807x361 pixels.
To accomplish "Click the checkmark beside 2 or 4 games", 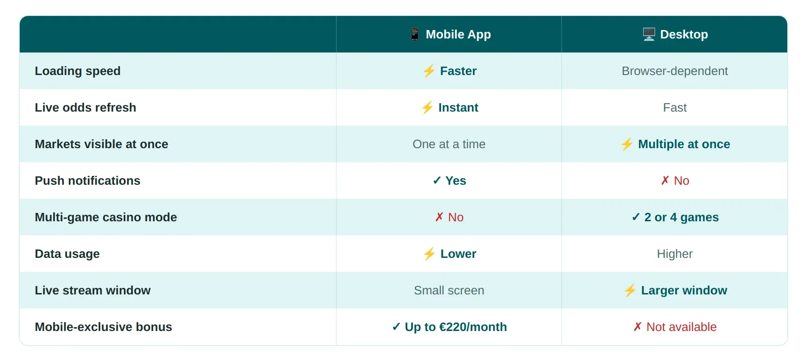I will pos(636,217).
